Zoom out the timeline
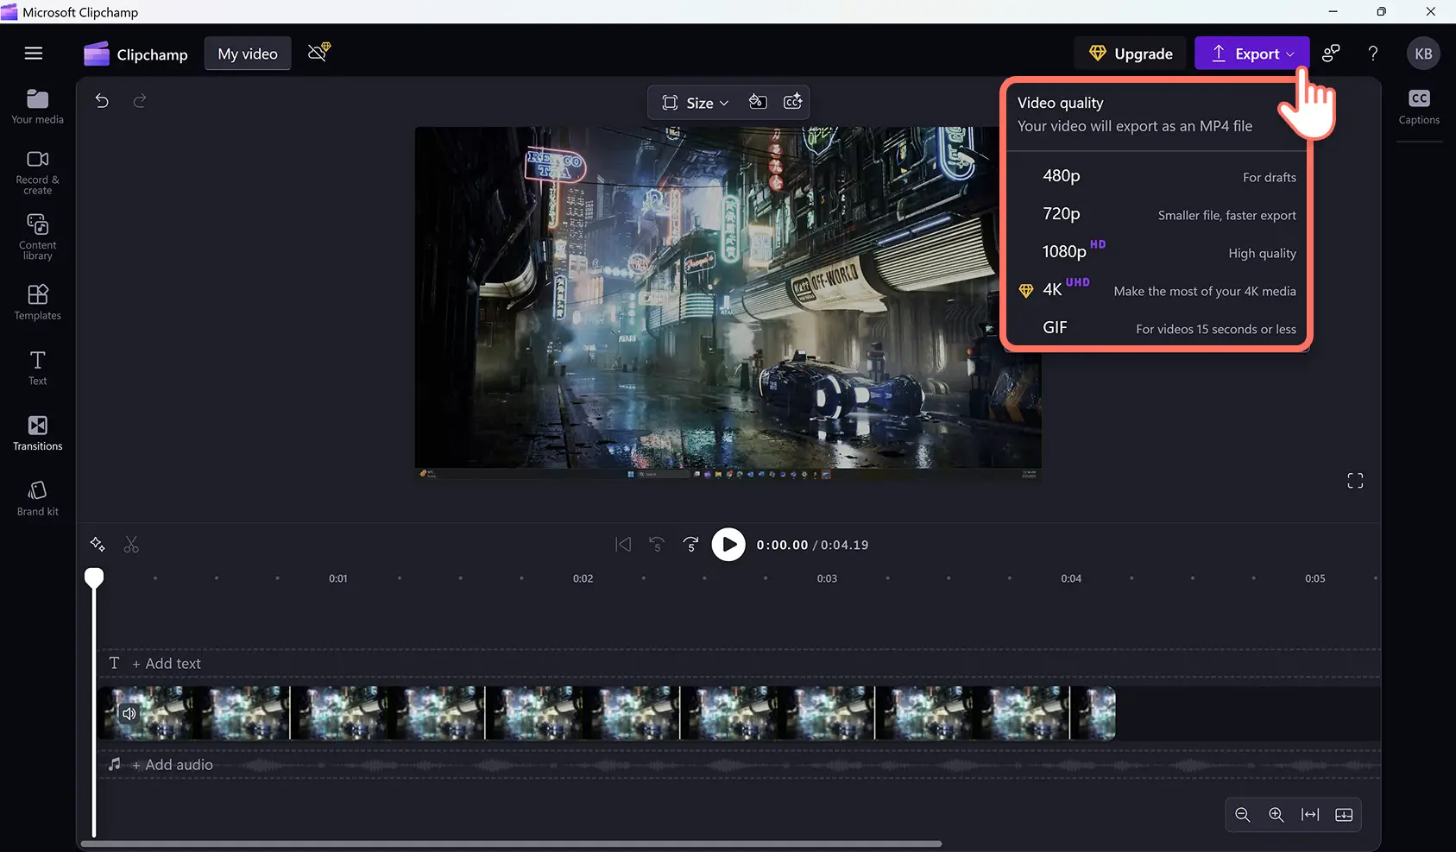Image resolution: width=1456 pixels, height=852 pixels. [x=1243, y=815]
